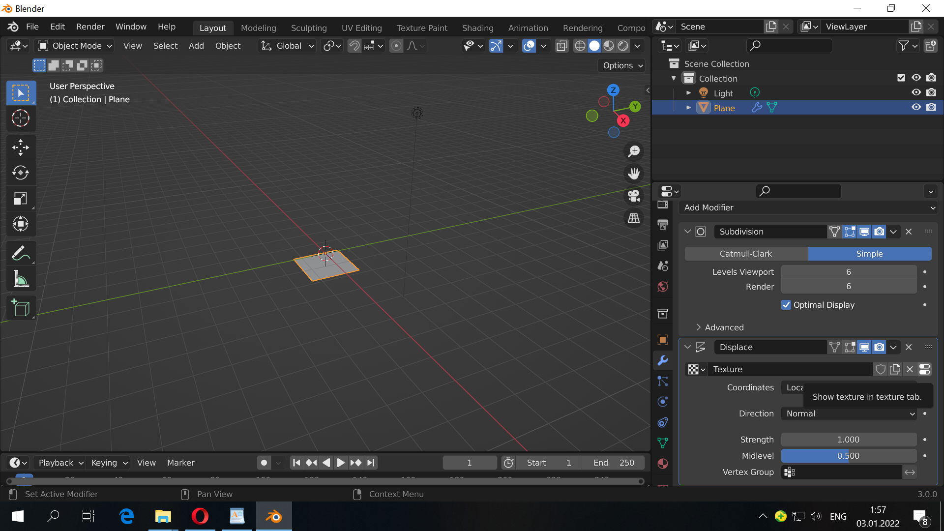Screen dimensions: 944x531
Task: Remove the Subdivision modifier
Action: [x=909, y=232]
